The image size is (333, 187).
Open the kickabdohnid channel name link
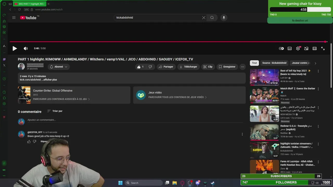pyautogui.click(x=35, y=65)
